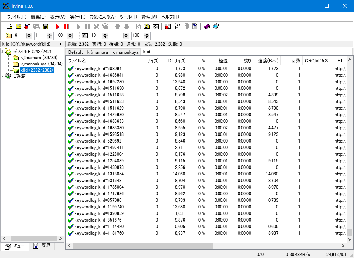Sort by 回数 column header
Screen dimensions: 354x258
[292, 60]
